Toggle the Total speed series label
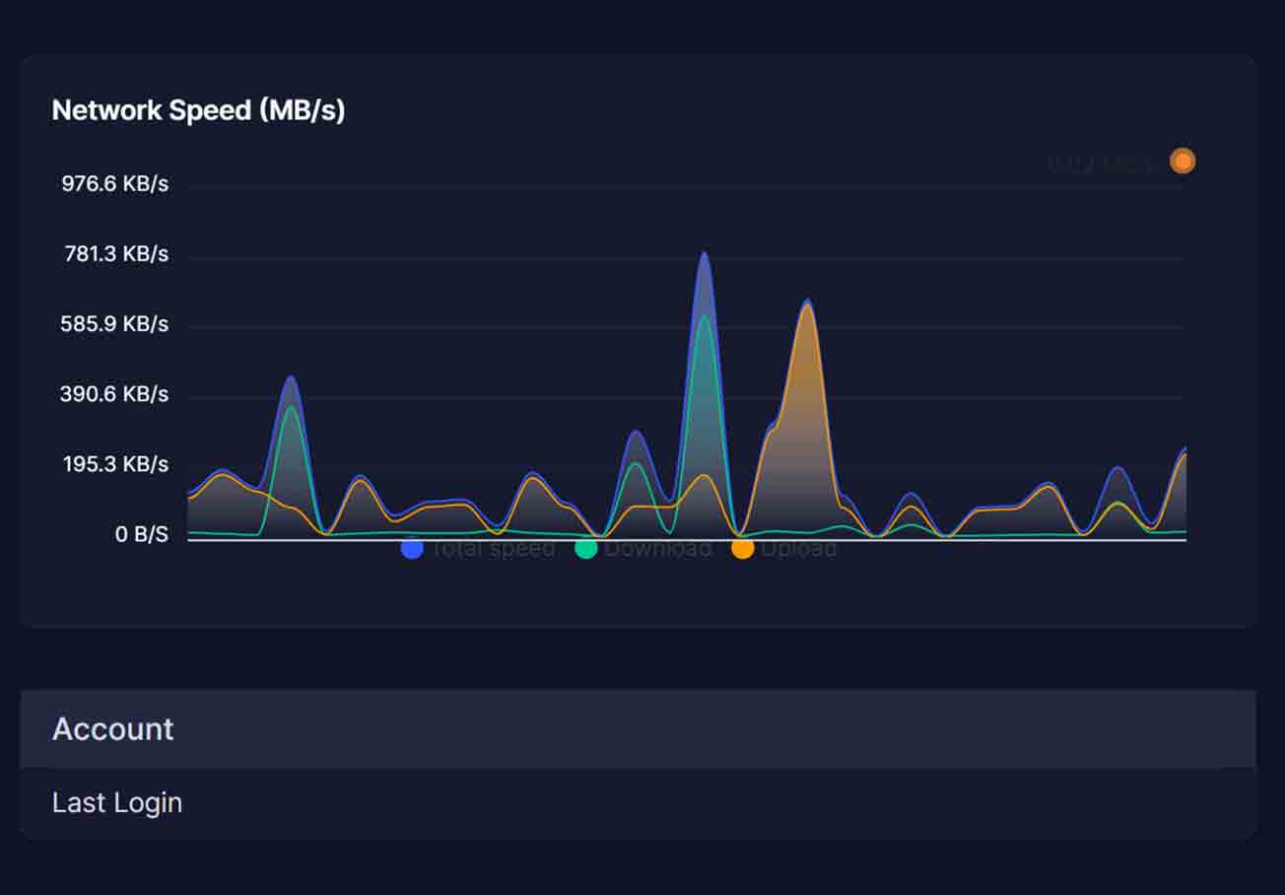The width and height of the screenshot is (1285, 895). click(493, 548)
